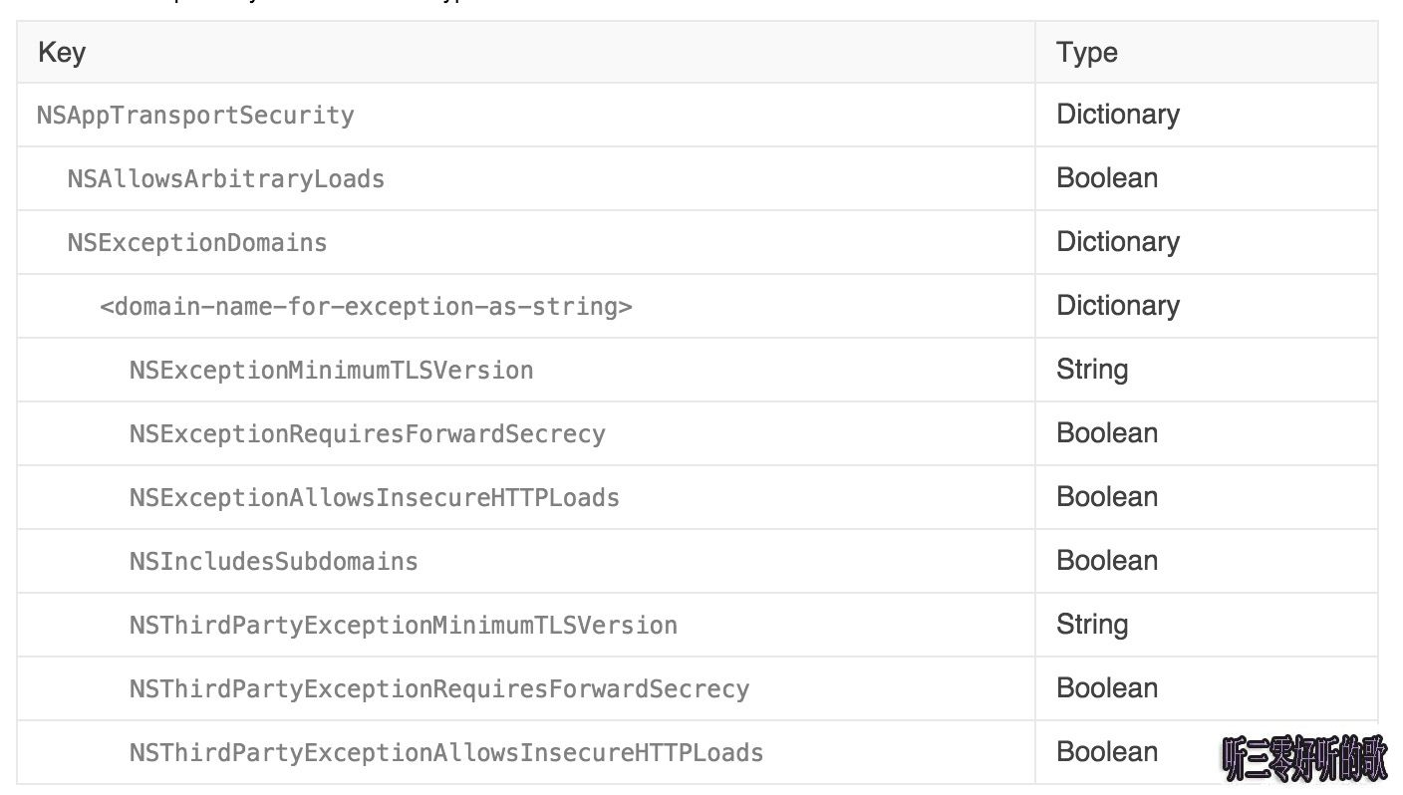Click Boolean type in NSIncludesSubdomains row
Image resolution: width=1403 pixels, height=795 pixels.
pyautogui.click(x=1107, y=561)
